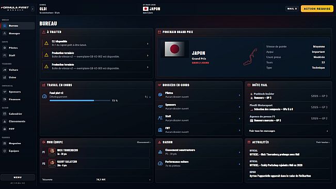
Task: Expand Staff dossier chevron
Action: [239, 118]
